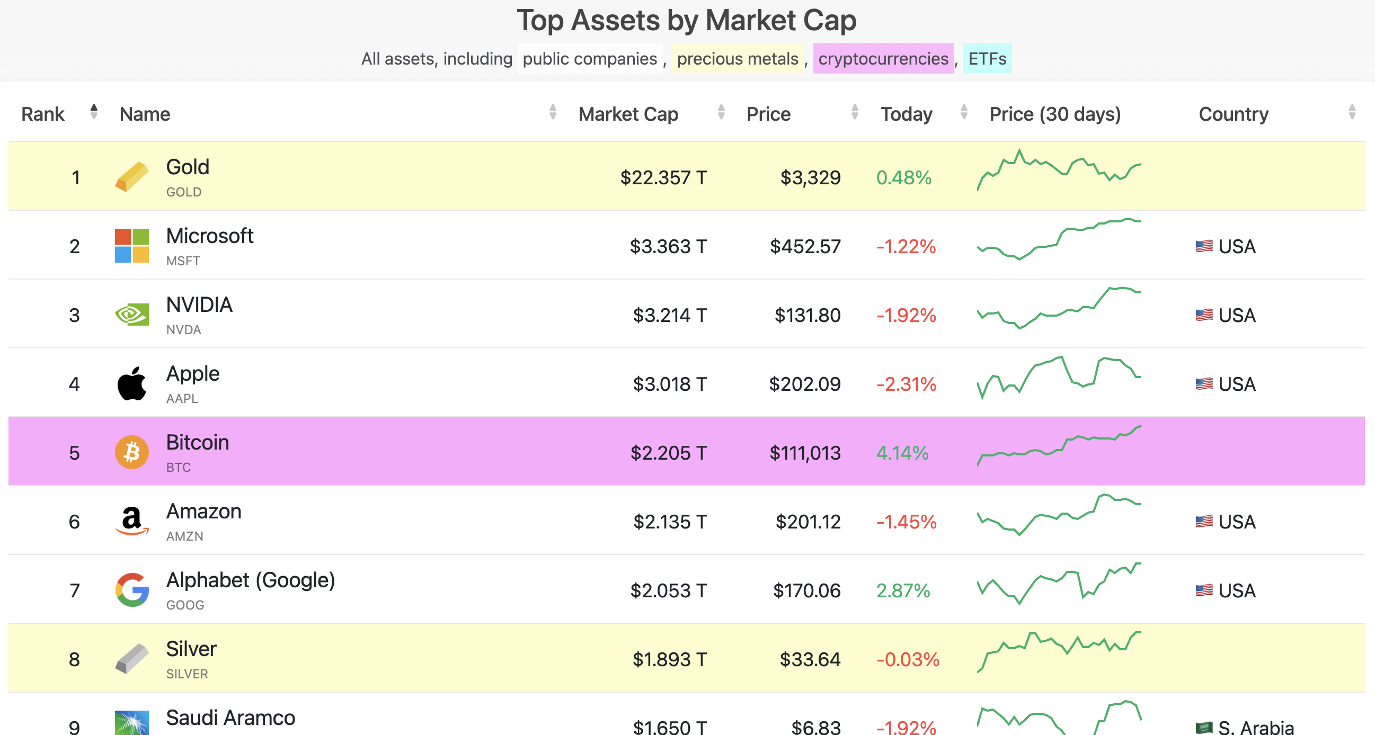1375x735 pixels.
Task: Click the Saudi Aramco logo icon
Action: [x=132, y=723]
